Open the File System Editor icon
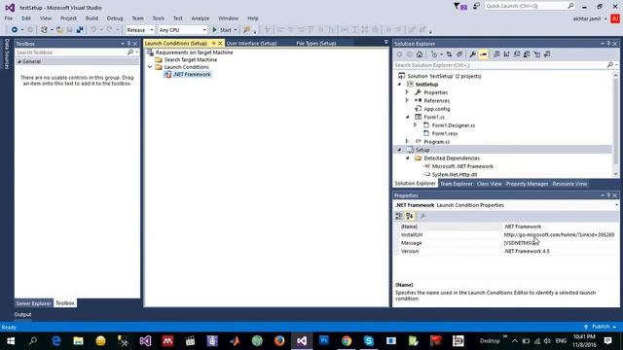 coord(496,54)
